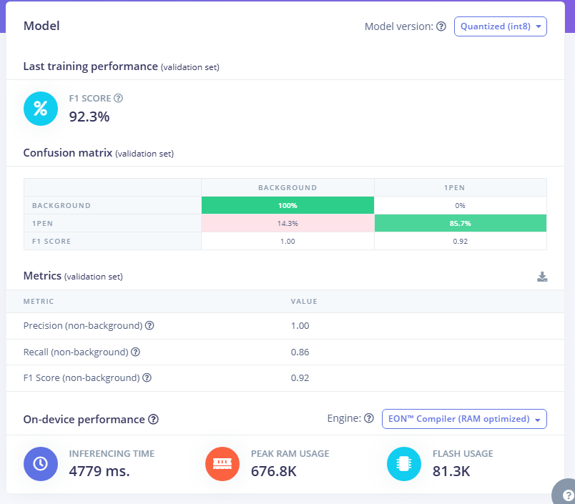This screenshot has height=504, width=575.
Task: Select the green 85.7% confusion matrix cell
Action: point(460,222)
